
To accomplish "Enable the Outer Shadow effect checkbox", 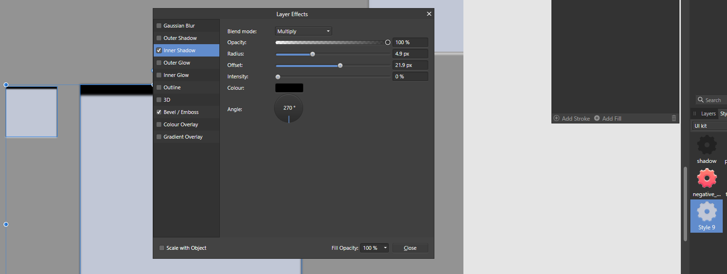I will (x=159, y=38).
